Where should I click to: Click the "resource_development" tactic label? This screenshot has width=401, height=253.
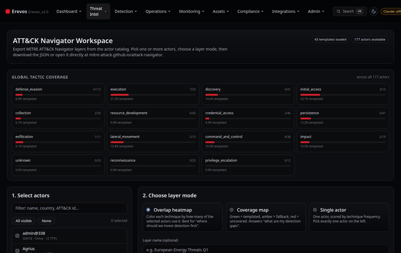click(129, 113)
